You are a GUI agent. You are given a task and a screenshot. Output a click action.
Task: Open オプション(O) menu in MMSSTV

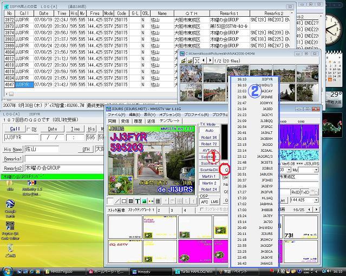(x=169, y=115)
